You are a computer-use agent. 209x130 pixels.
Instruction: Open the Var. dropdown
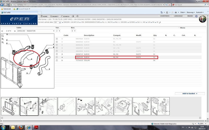click(x=58, y=31)
